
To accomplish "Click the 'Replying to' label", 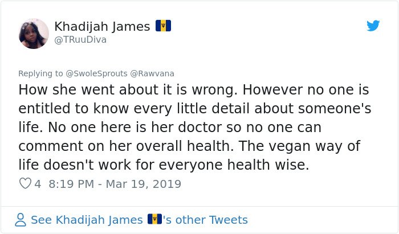I will pyautogui.click(x=40, y=73).
